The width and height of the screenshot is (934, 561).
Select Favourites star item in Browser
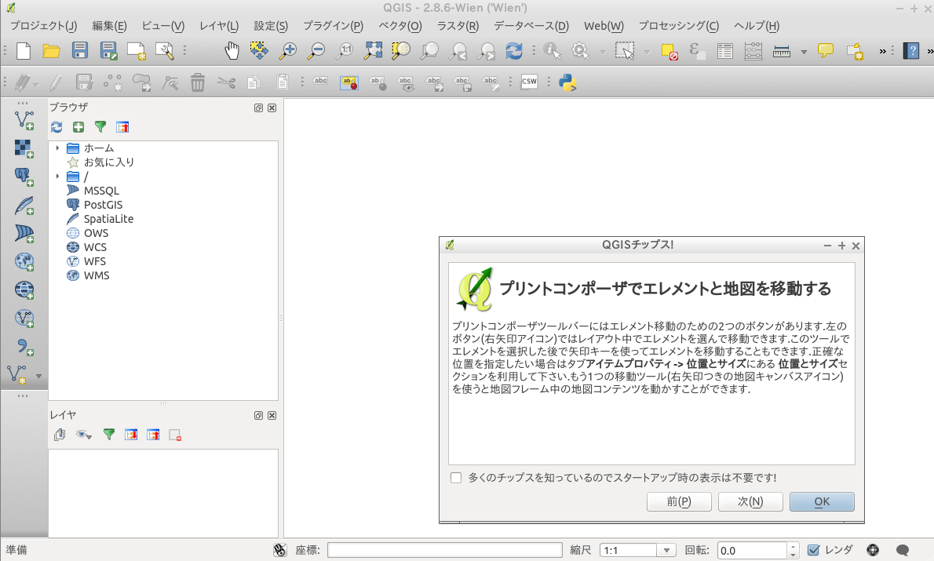[109, 162]
